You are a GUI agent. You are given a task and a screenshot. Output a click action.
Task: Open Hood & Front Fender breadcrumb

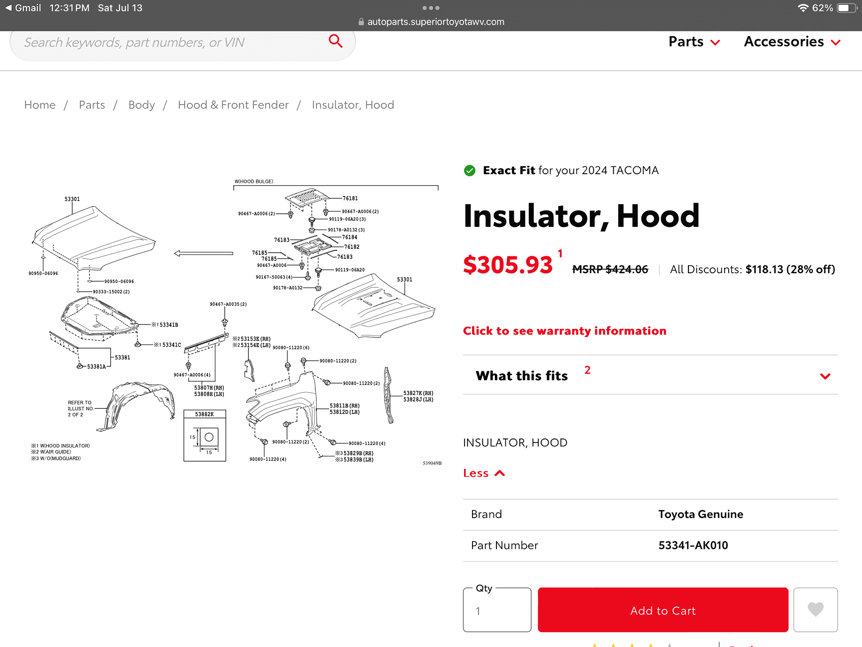(x=233, y=105)
